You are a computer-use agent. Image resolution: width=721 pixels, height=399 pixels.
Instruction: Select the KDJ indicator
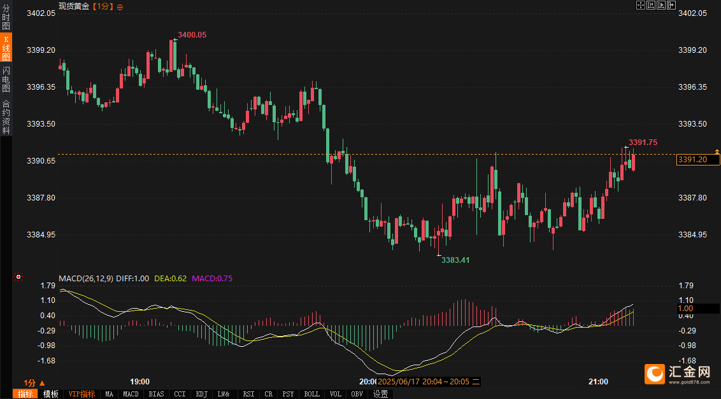point(202,394)
